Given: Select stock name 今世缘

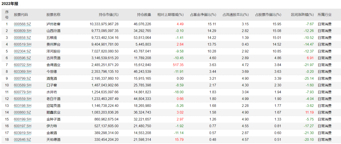Looking at the screenshot, I should 51,72.
